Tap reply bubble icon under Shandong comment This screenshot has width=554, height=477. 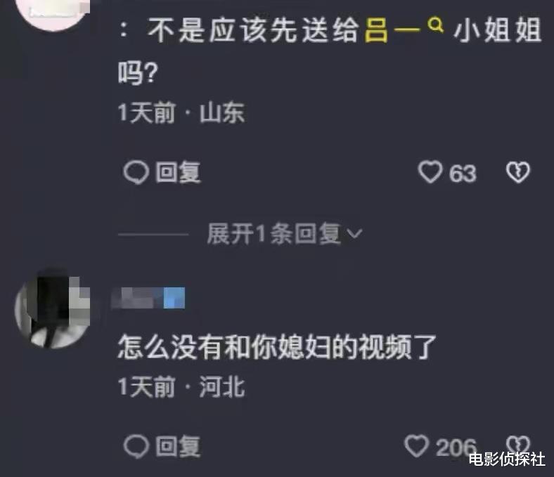pyautogui.click(x=136, y=172)
